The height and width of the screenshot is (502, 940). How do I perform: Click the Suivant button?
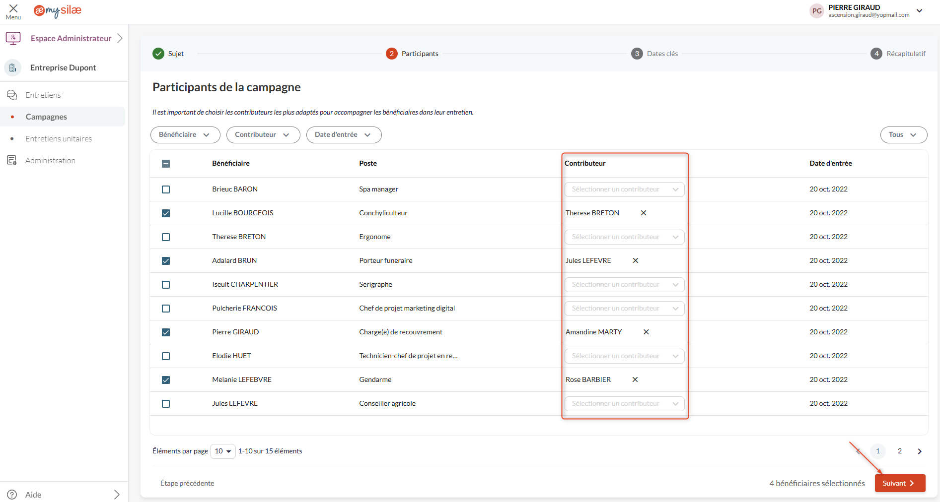900,483
